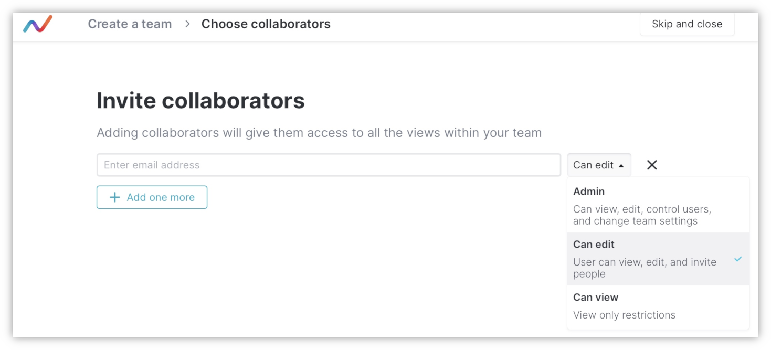Click the Skip and close button
The height and width of the screenshot is (350, 771).
(686, 24)
